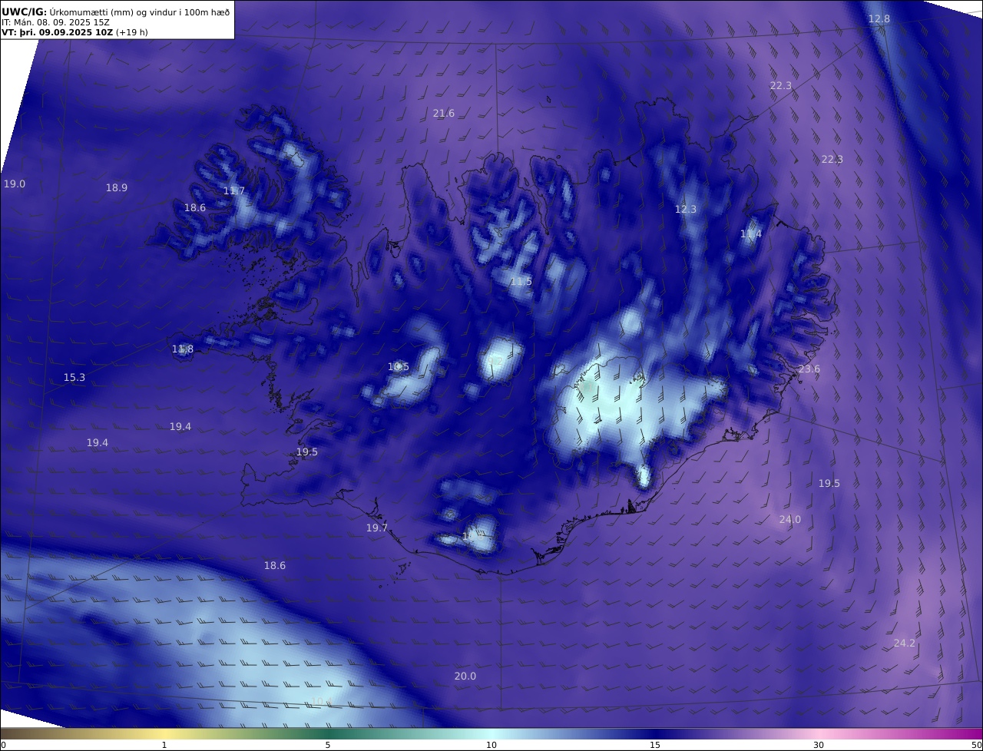Screen dimensions: 983x751
Task: Click the 20.0 value south of Iceland
Action: coord(465,676)
